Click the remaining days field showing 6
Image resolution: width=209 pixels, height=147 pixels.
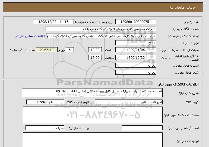(x=69, y=50)
